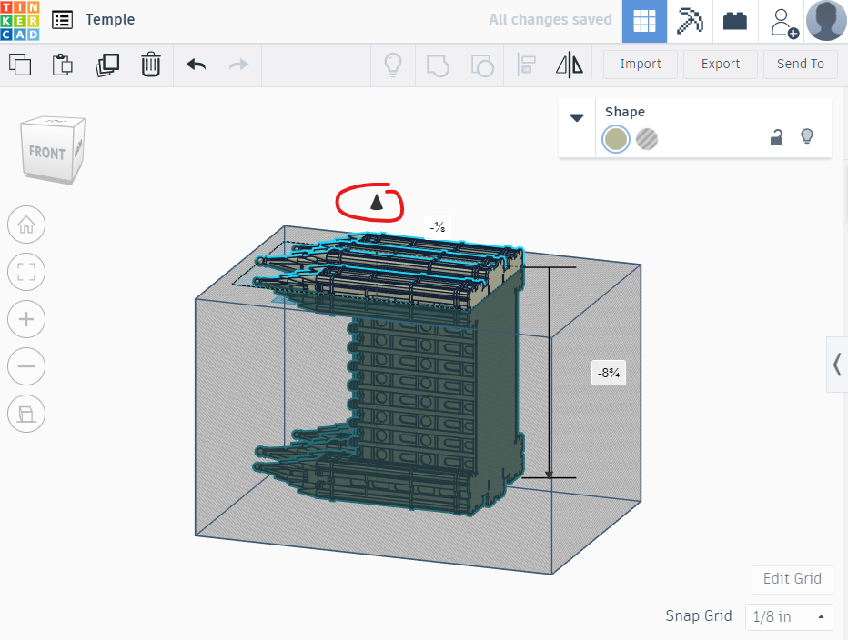Undo the last action
848x640 pixels.
[x=196, y=65]
